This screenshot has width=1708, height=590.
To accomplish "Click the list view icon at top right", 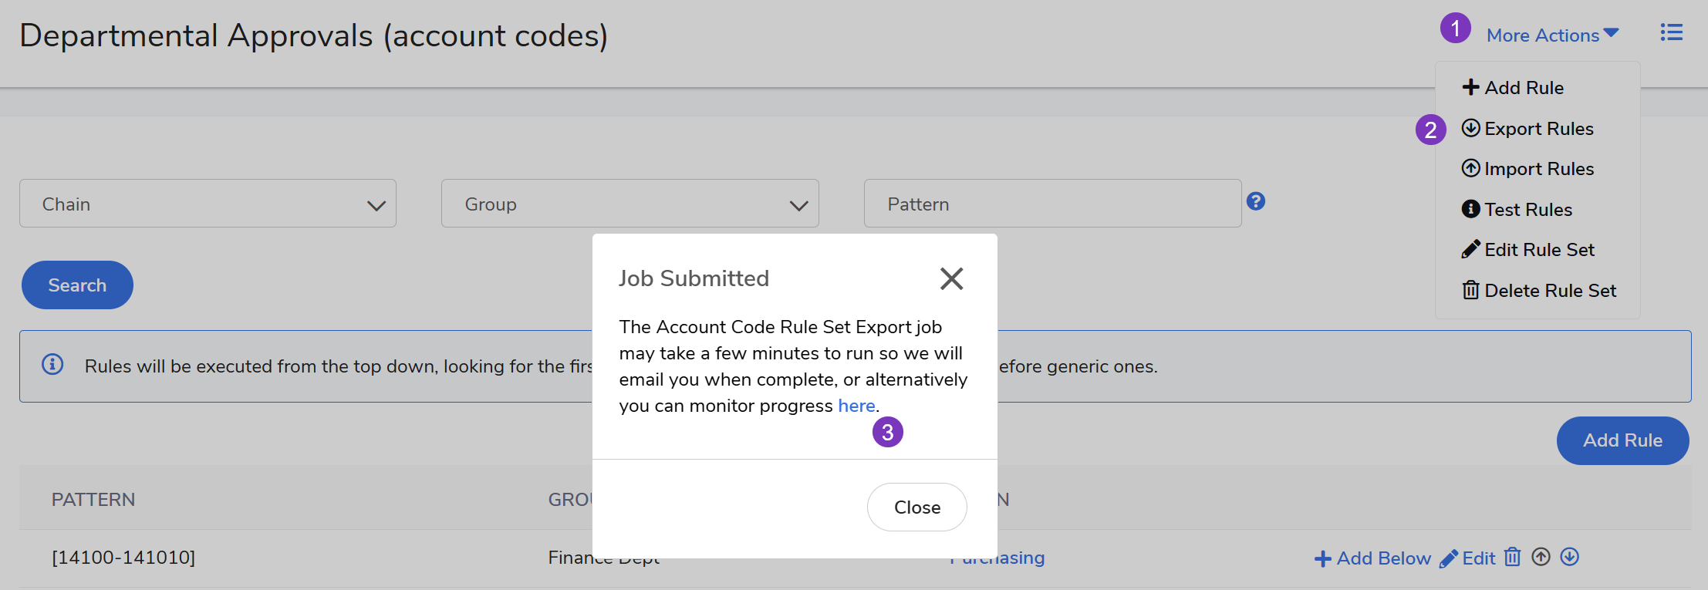I will coord(1671,33).
